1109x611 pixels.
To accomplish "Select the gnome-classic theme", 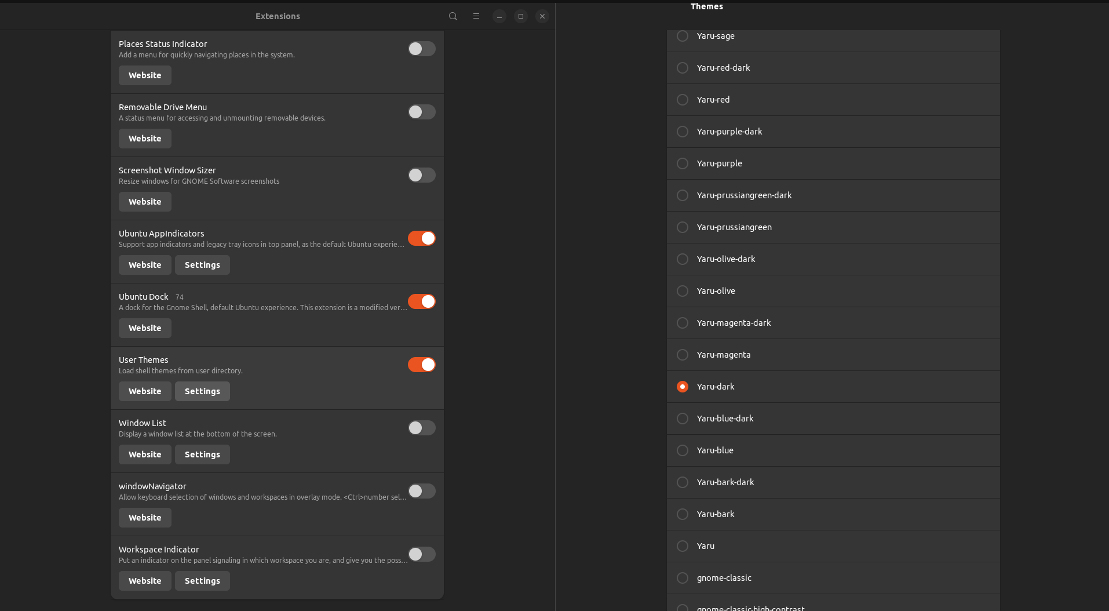I will (683, 578).
